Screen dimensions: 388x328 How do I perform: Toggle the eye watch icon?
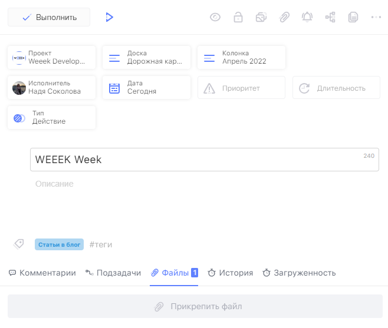pos(215,17)
